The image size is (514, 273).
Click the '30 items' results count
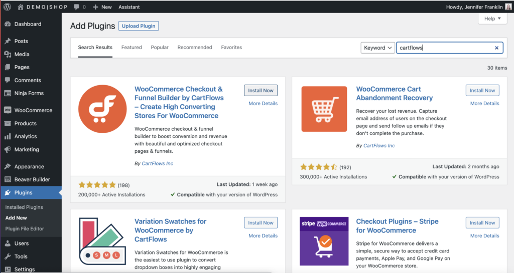coord(497,68)
